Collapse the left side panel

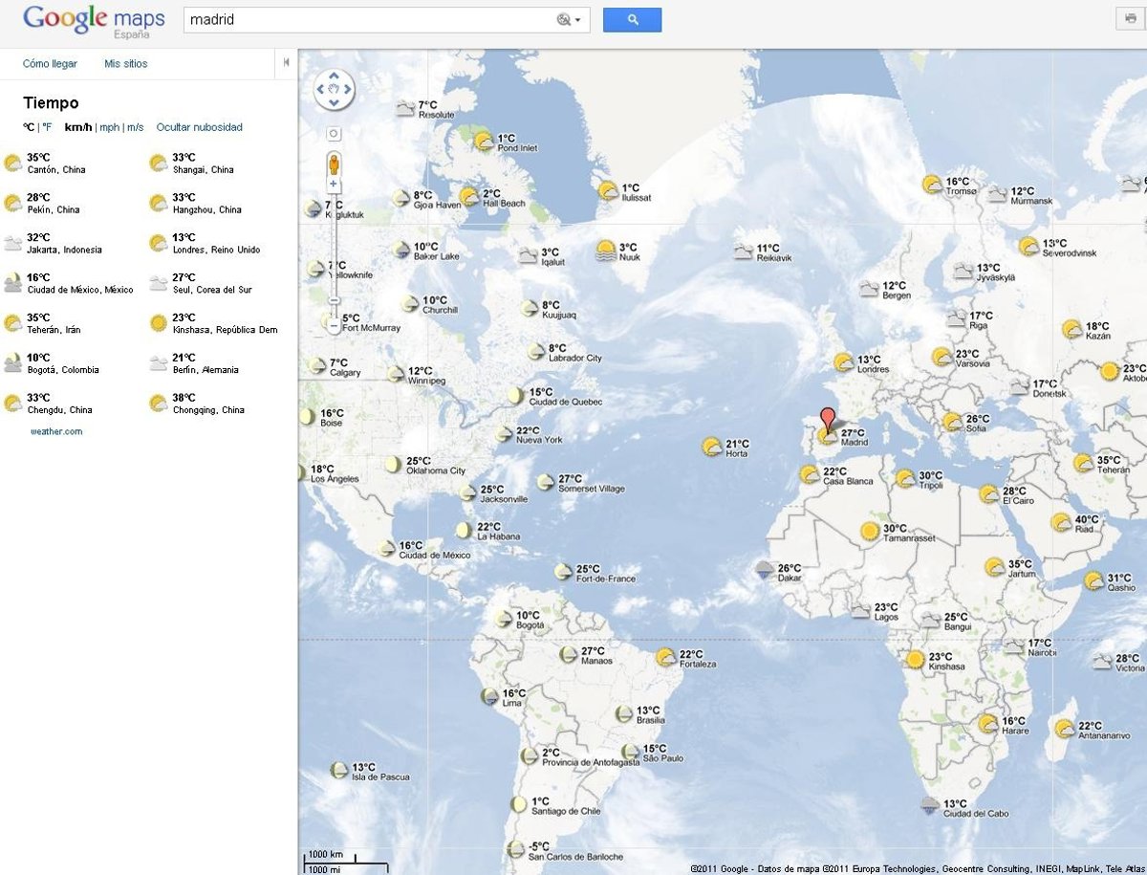pos(286,63)
